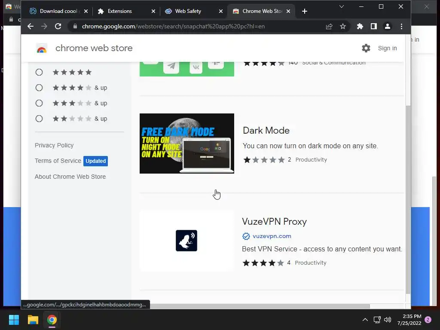Open the Extensions puzzle icon in toolbar
Image resolution: width=440 pixels, height=330 pixels.
pos(360,26)
